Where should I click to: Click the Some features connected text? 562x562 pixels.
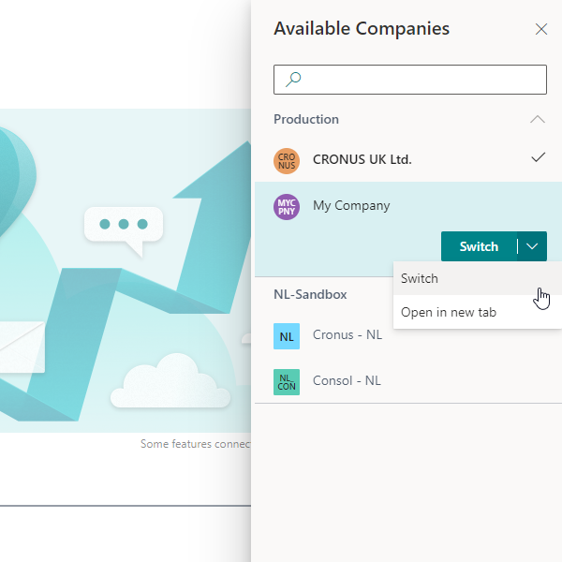(196, 444)
